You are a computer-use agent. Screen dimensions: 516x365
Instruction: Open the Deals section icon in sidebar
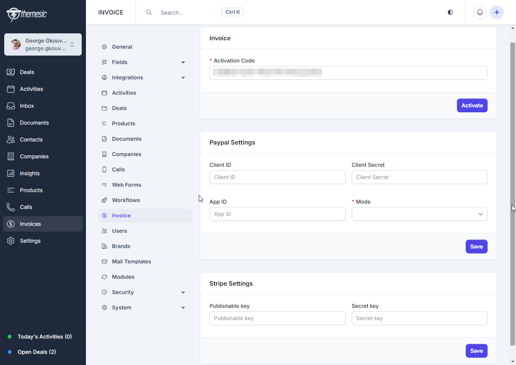pos(11,72)
